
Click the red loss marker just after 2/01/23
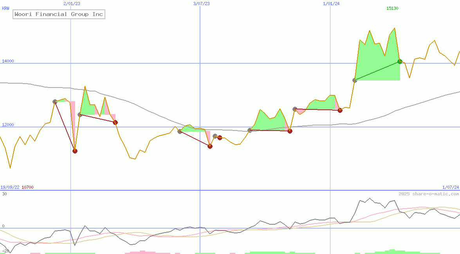point(75,151)
